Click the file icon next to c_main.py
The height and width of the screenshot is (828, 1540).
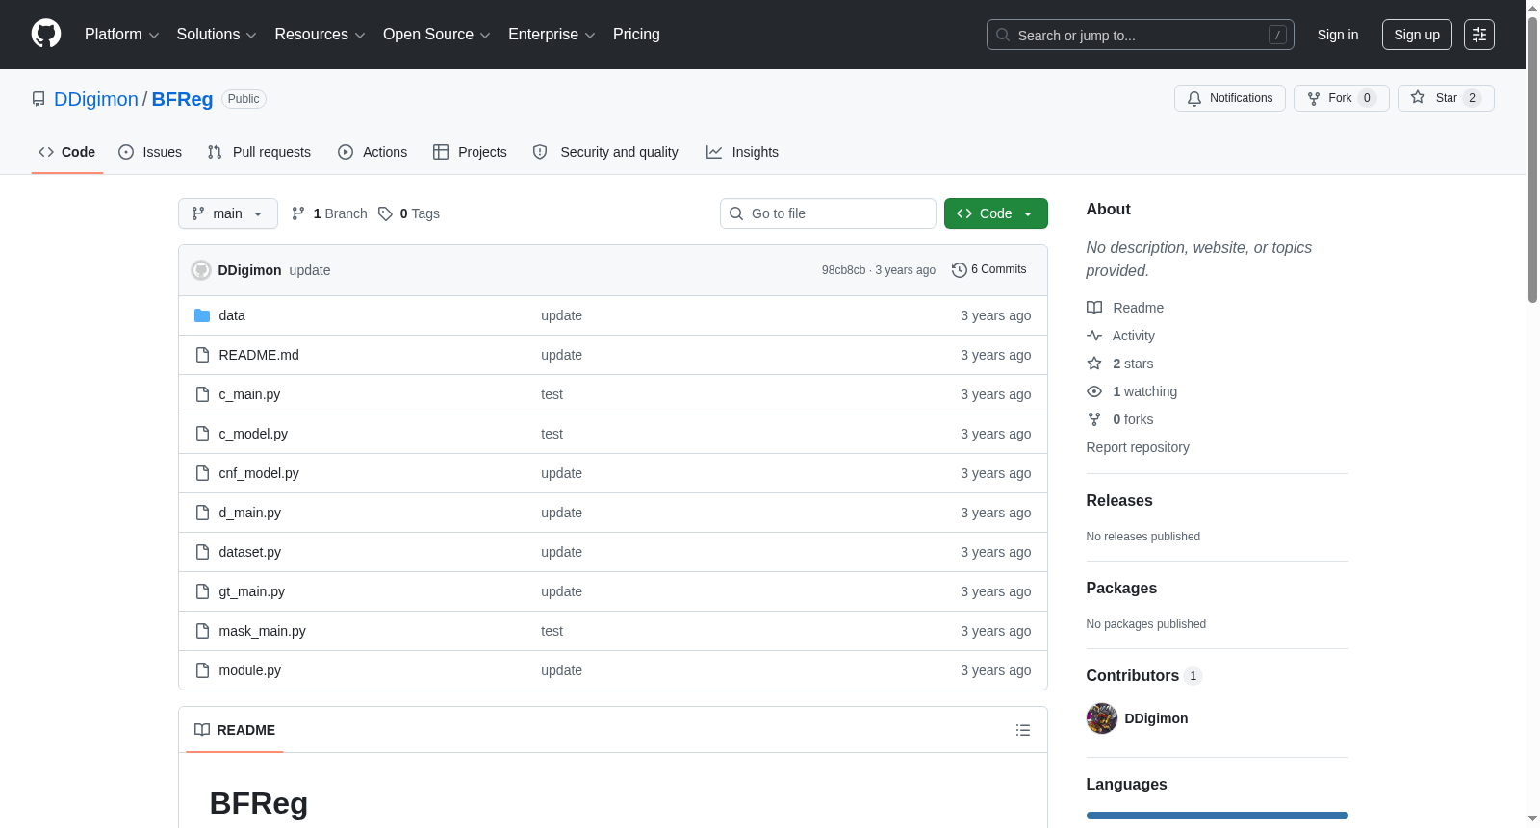click(x=202, y=394)
